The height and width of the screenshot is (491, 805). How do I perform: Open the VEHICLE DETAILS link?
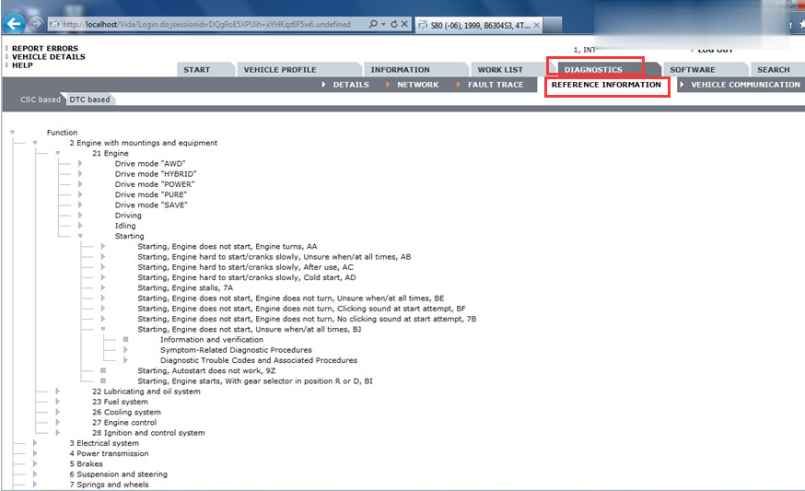point(49,57)
